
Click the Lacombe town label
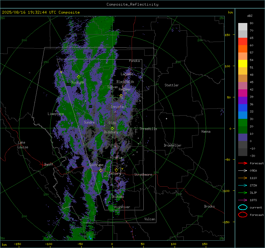coord(127,74)
